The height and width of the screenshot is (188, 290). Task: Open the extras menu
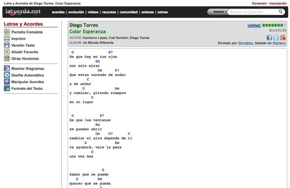163,12
